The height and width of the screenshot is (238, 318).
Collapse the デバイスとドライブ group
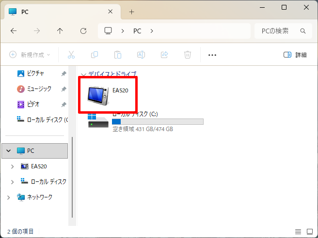(x=83, y=75)
